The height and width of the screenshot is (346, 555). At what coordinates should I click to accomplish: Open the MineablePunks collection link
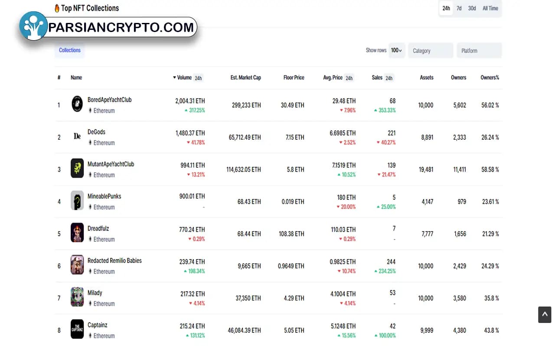[104, 196]
